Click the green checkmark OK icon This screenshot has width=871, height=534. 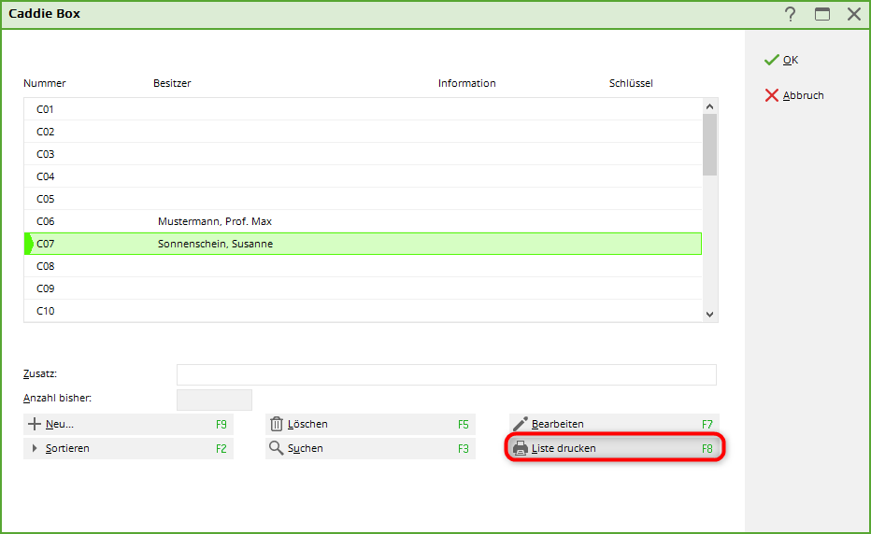[x=771, y=60]
